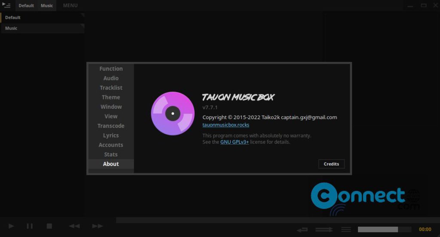Screen dimensions: 440x237
Task: Click the track seek bar
Action: [278, 220]
